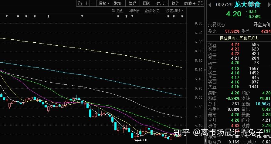The width and height of the screenshot is (271, 144).
Task: Click the 4.08 low price annotation
Action: click(x=143, y=140)
